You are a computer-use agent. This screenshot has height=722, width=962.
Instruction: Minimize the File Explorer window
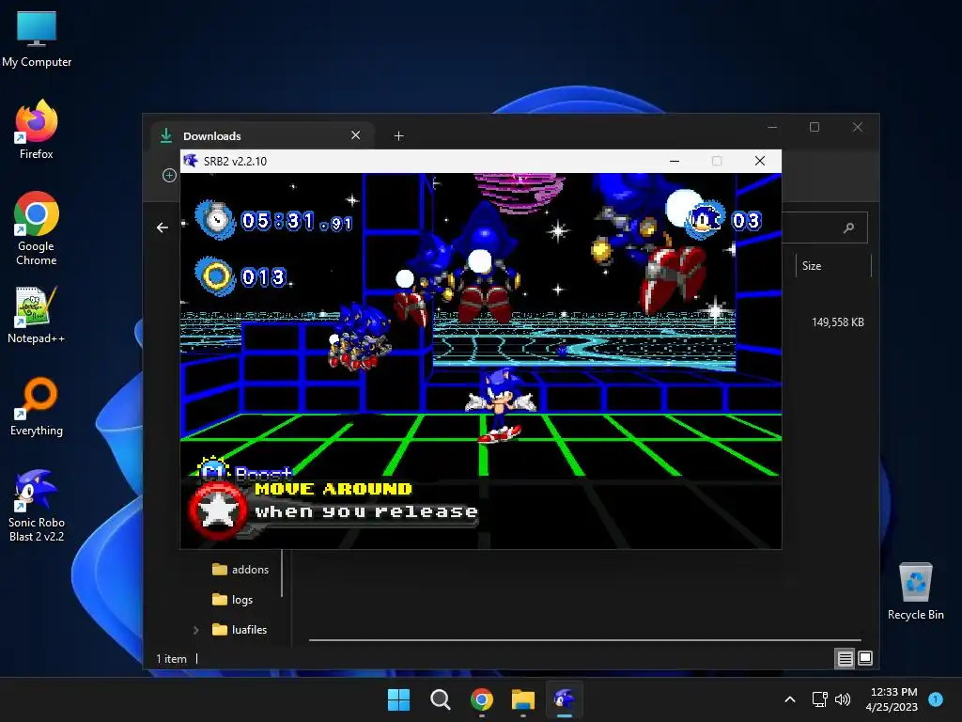tap(772, 127)
